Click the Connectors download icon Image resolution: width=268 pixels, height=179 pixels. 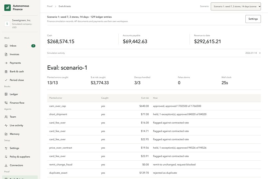click(6, 165)
